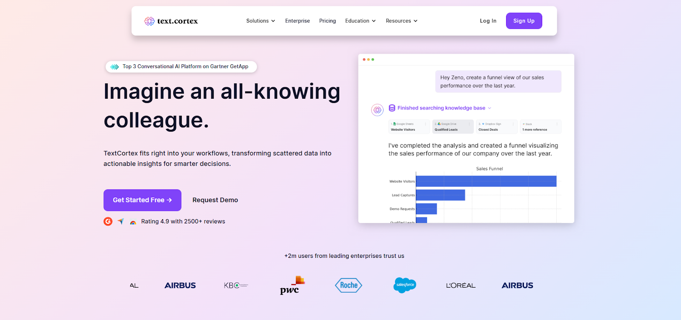Click the "Rating 4.9 with 2500+ reviews" text
Screen dimensions: 681x320
183,221
